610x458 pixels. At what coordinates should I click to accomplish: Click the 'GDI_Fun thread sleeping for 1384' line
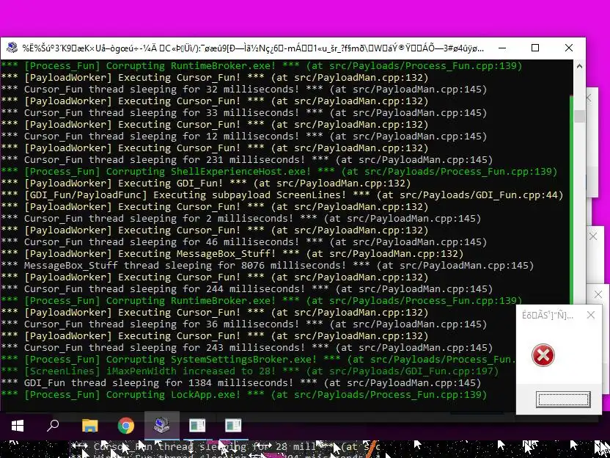(240, 382)
